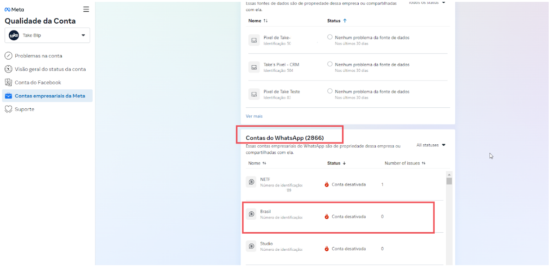Sort WhatsApp accounts by Nome
This screenshot has height=266, width=552.
pyautogui.click(x=257, y=163)
